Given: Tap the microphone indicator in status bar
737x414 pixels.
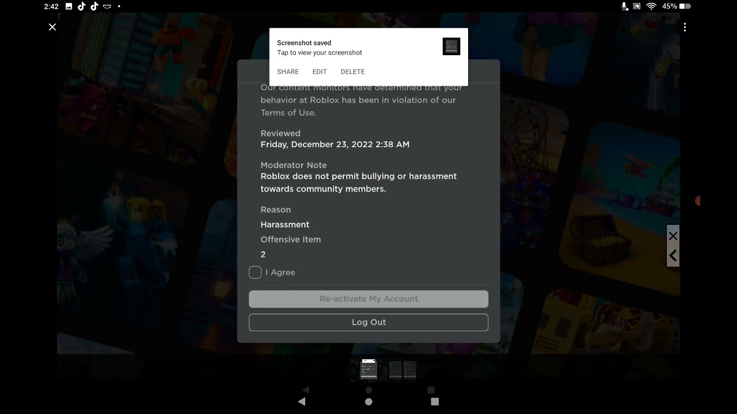Looking at the screenshot, I should [625, 6].
